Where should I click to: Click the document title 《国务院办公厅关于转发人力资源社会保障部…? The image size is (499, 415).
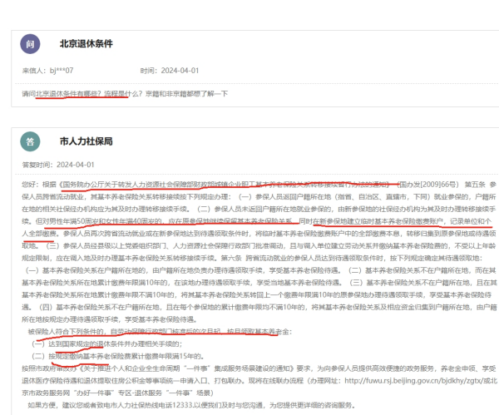tap(225, 185)
